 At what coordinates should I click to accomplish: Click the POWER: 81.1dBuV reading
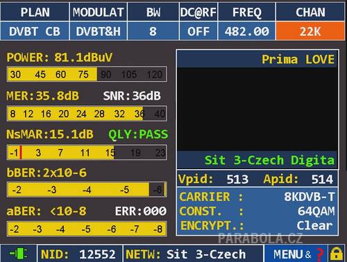(x=60, y=58)
